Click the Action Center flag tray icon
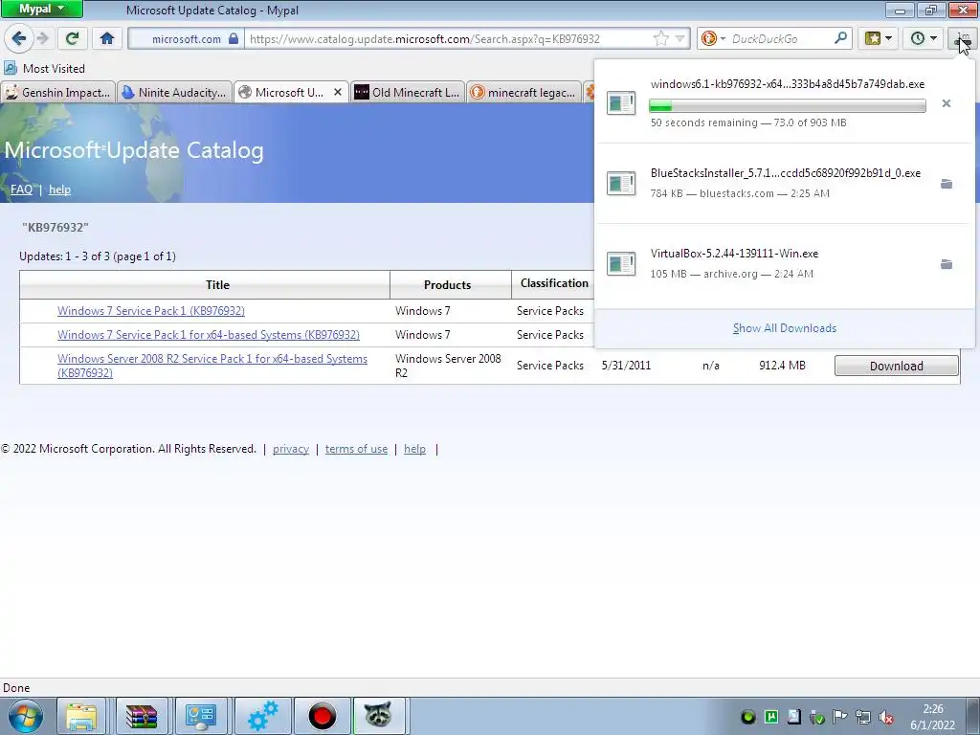Image resolution: width=980 pixels, height=735 pixels. click(x=839, y=717)
